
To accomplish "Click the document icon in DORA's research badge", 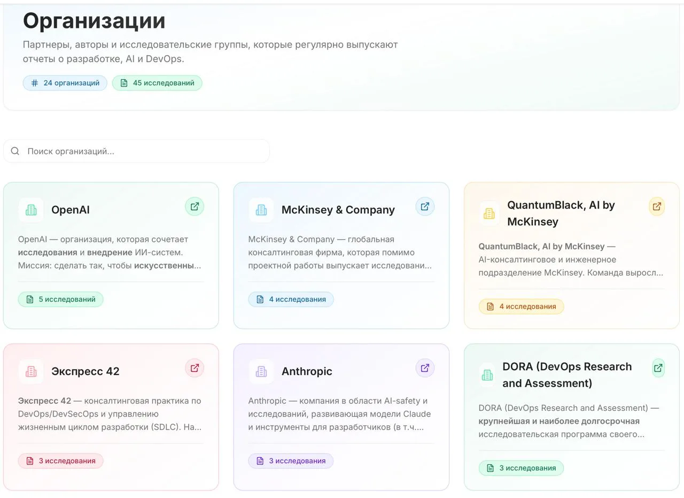I will (x=491, y=468).
